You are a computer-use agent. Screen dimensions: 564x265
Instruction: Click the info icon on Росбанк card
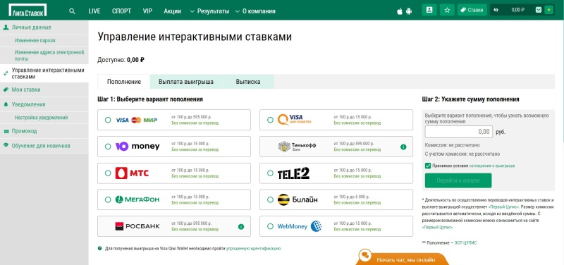pos(241,226)
